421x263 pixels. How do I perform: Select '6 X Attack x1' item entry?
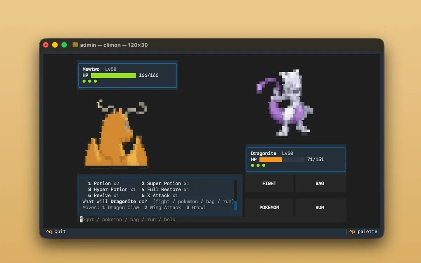160,195
